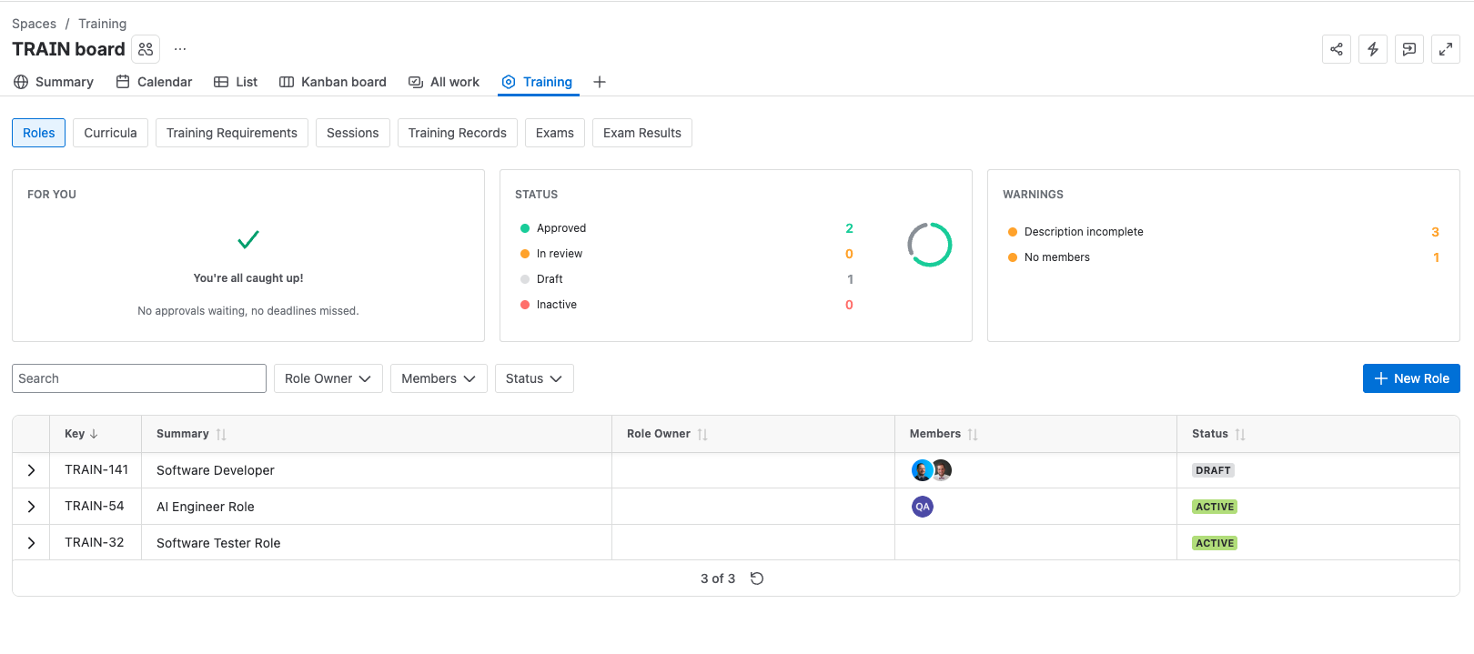Click into the Search field
1474x654 pixels.
pyautogui.click(x=139, y=378)
